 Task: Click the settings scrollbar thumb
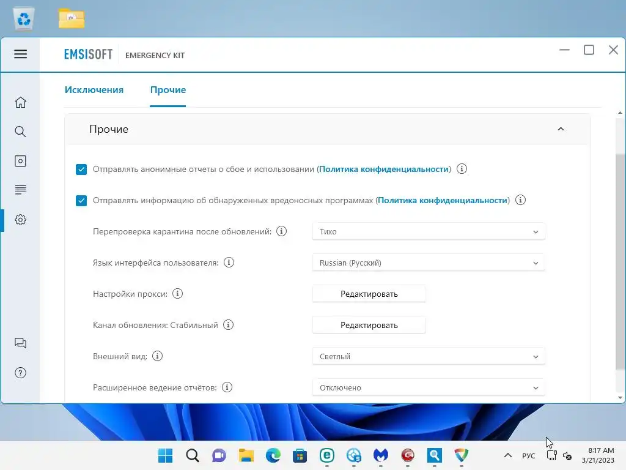[x=620, y=262]
